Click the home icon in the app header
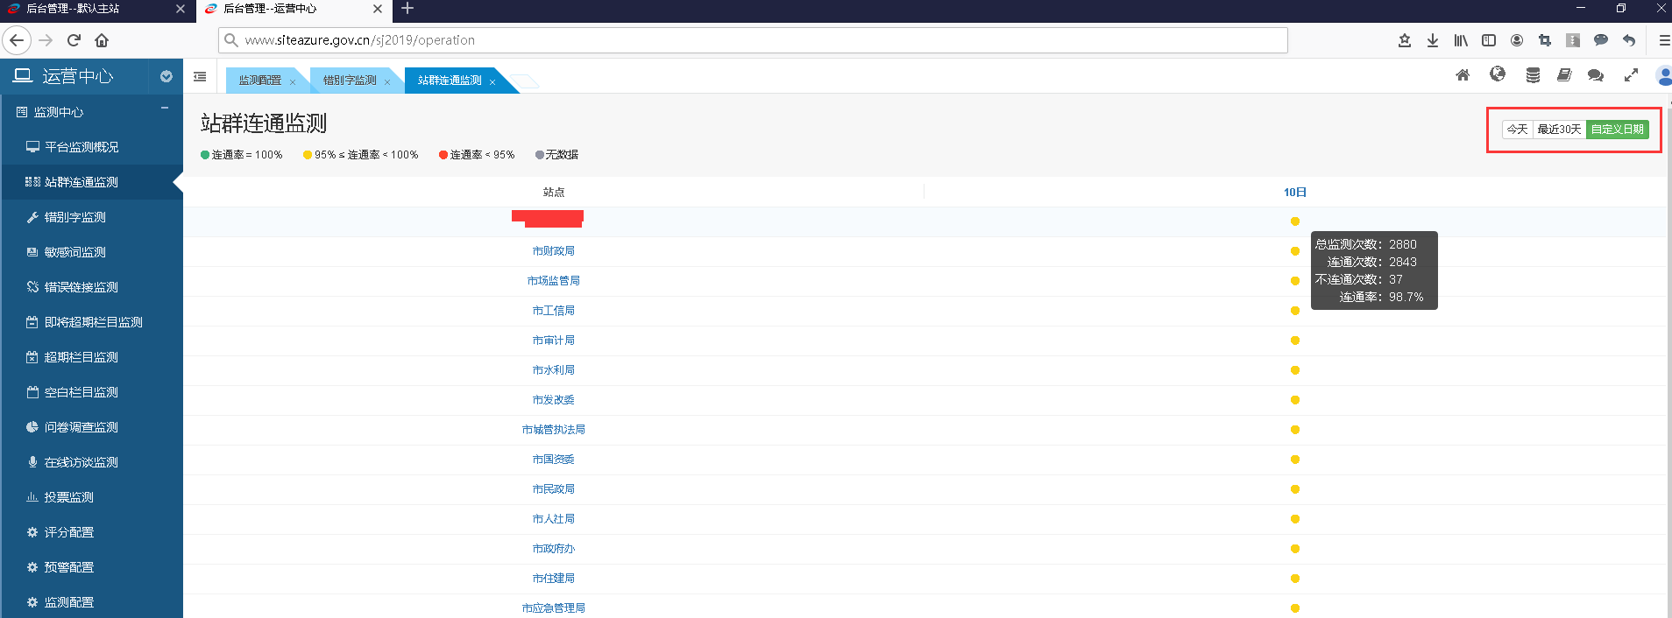The width and height of the screenshot is (1672, 618). coord(1463,75)
